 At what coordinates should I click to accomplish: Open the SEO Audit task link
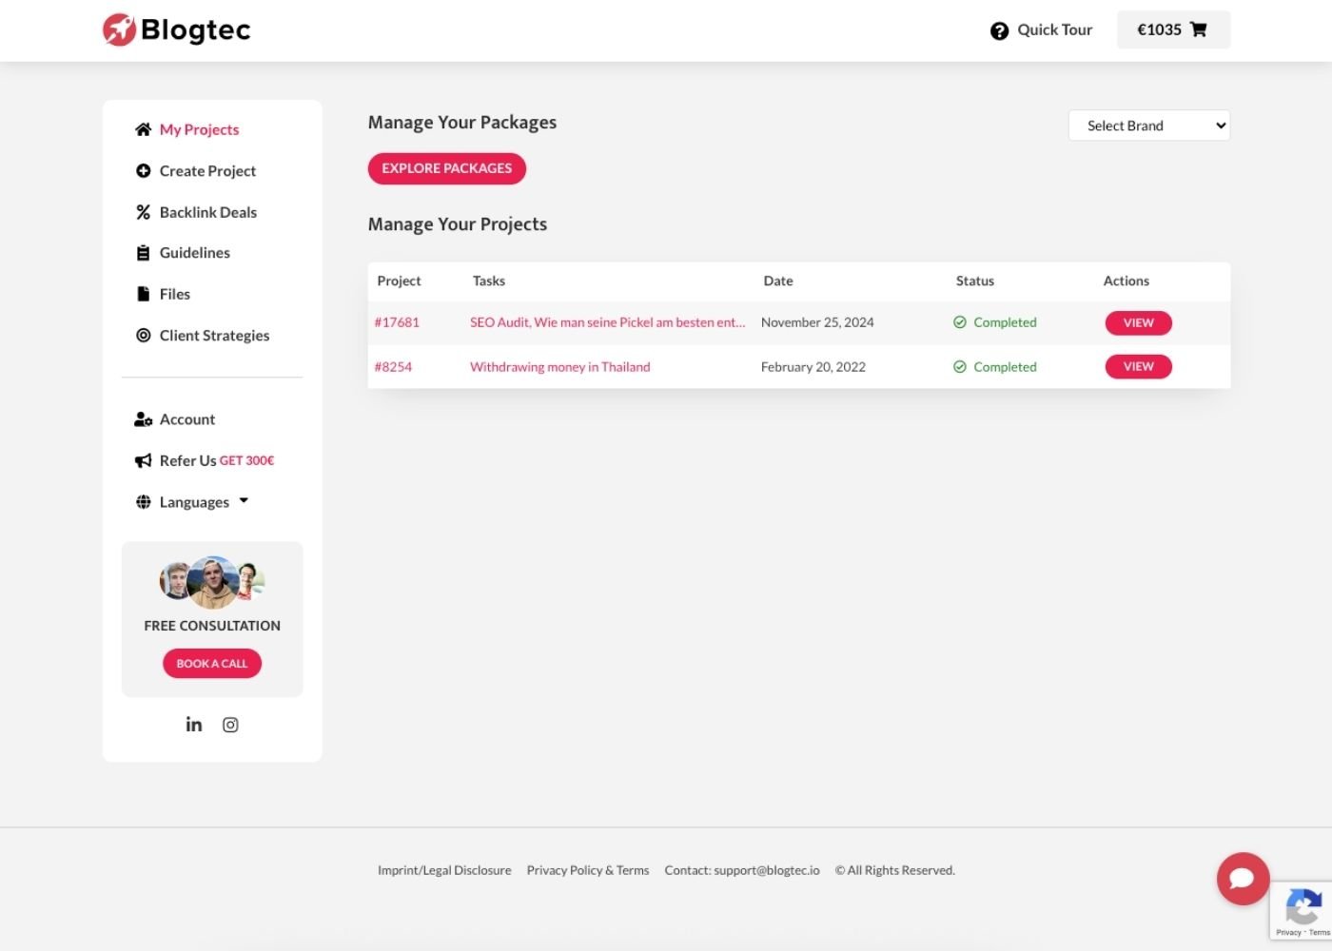608,322
